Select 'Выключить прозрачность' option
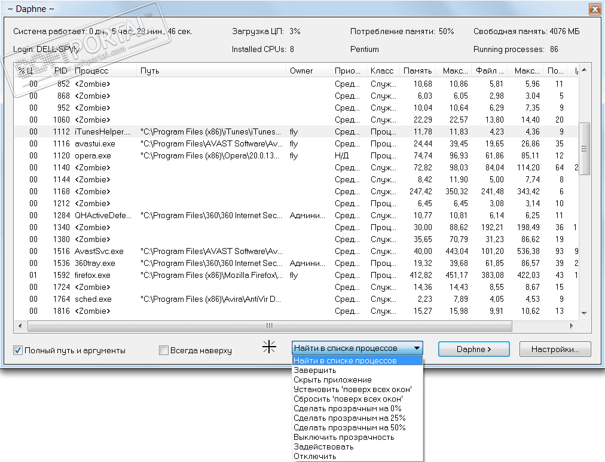The height and width of the screenshot is (462, 605). 357,437
